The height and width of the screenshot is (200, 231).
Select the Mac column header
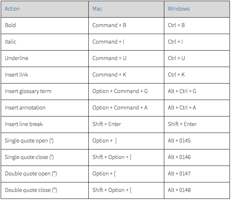[126, 9]
